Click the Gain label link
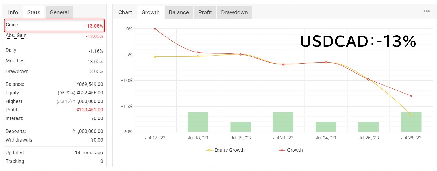The height and width of the screenshot is (171, 437). tap(12, 25)
